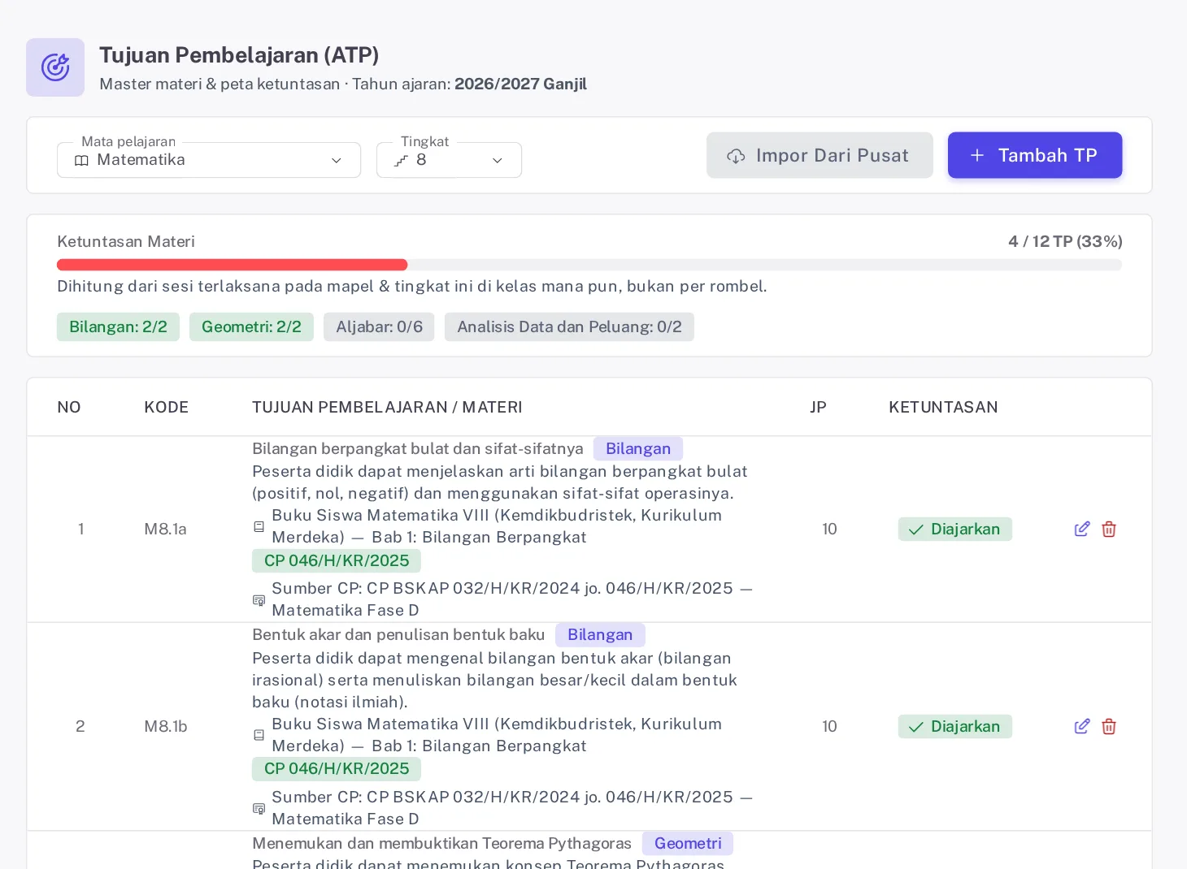Click title Bentuk akar dan penulisan bentuk baku
Viewport: 1187px width, 869px height.
[398, 634]
